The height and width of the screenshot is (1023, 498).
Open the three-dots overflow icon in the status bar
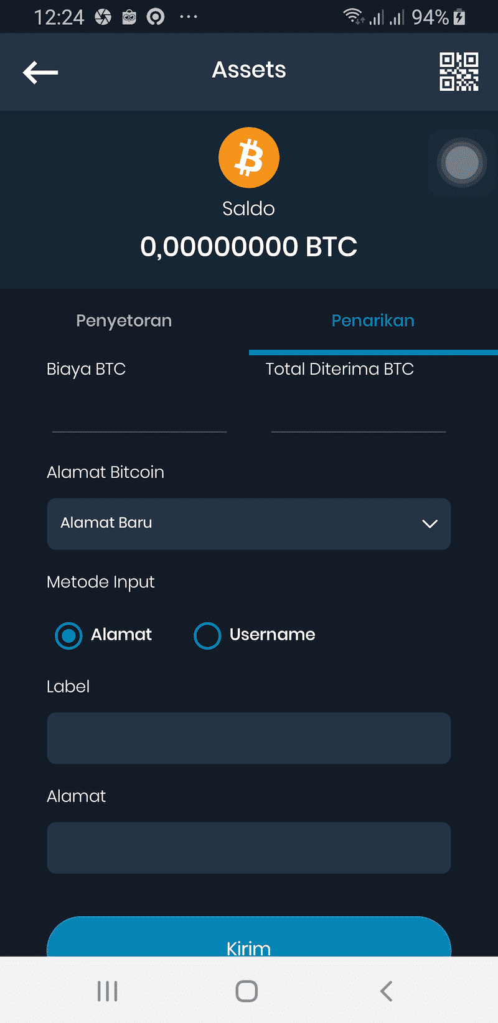(188, 17)
